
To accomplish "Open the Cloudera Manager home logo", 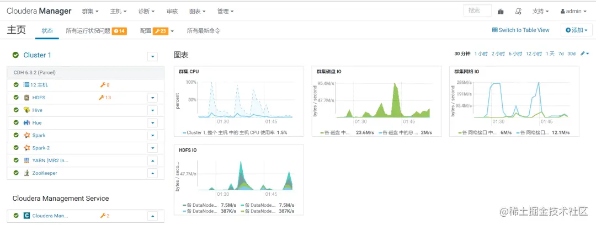I will pyautogui.click(x=39, y=11).
